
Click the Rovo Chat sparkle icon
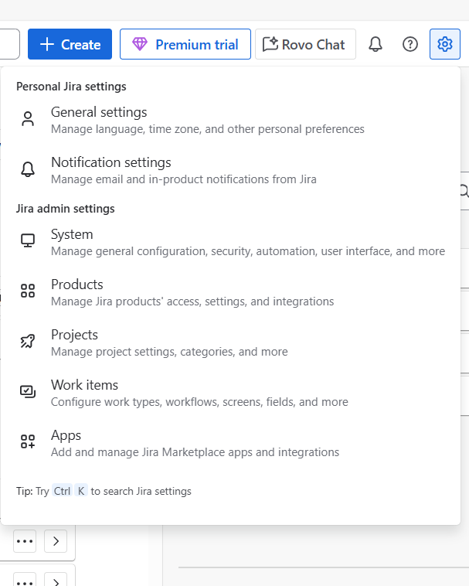[x=270, y=44]
